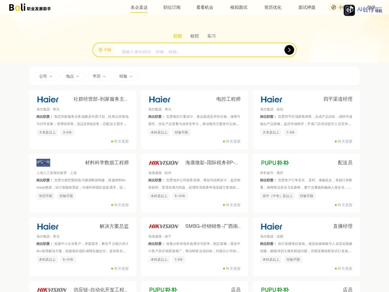Click Haier logo on 直播经理 card
The width and height of the screenshot is (389, 292).
(271, 227)
